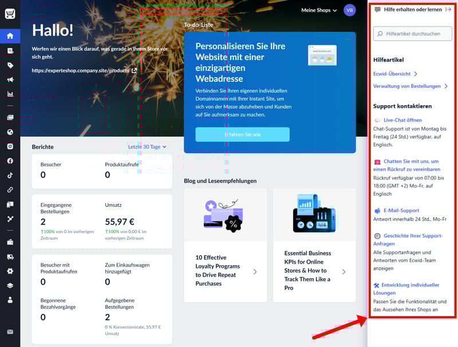Collapse the help panel with arrow icon
The image size is (458, 347).
coord(448,10)
